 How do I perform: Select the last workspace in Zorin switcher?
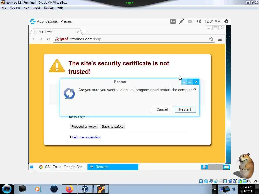226,167
